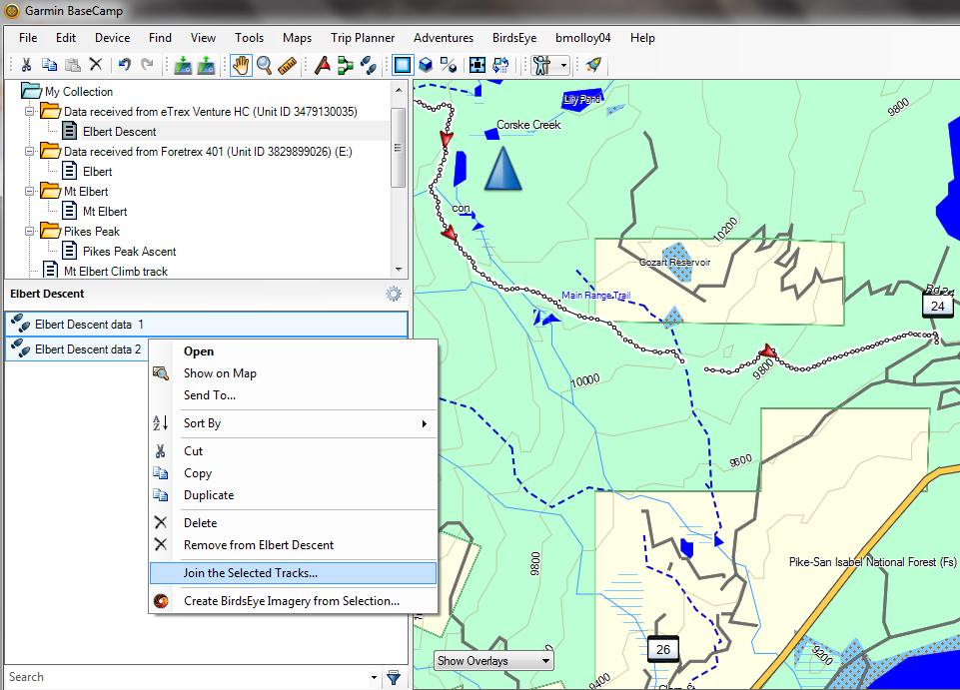Screen dimensions: 960x690
Task: Select the Pan hand tool
Action: click(x=241, y=65)
